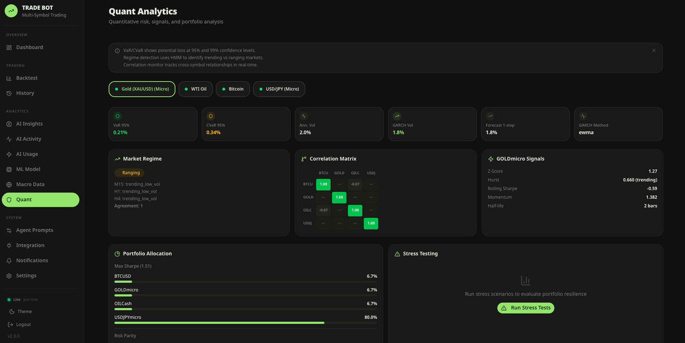Image resolution: width=685 pixels, height=343 pixels.
Task: Click the Settings gear icon
Action: [x=9, y=276]
